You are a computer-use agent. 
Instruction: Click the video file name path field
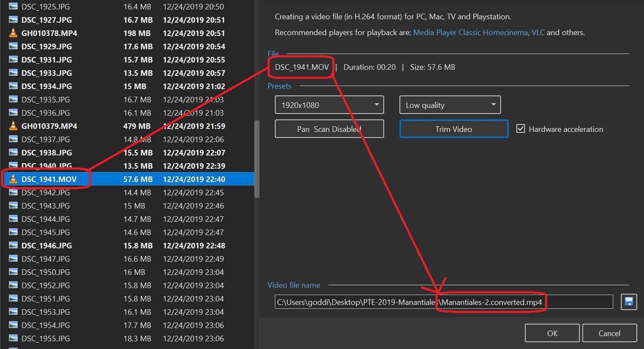443,302
